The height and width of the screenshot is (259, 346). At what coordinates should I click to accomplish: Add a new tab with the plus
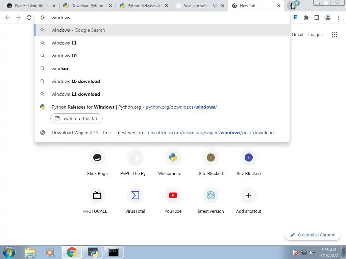point(292,6)
